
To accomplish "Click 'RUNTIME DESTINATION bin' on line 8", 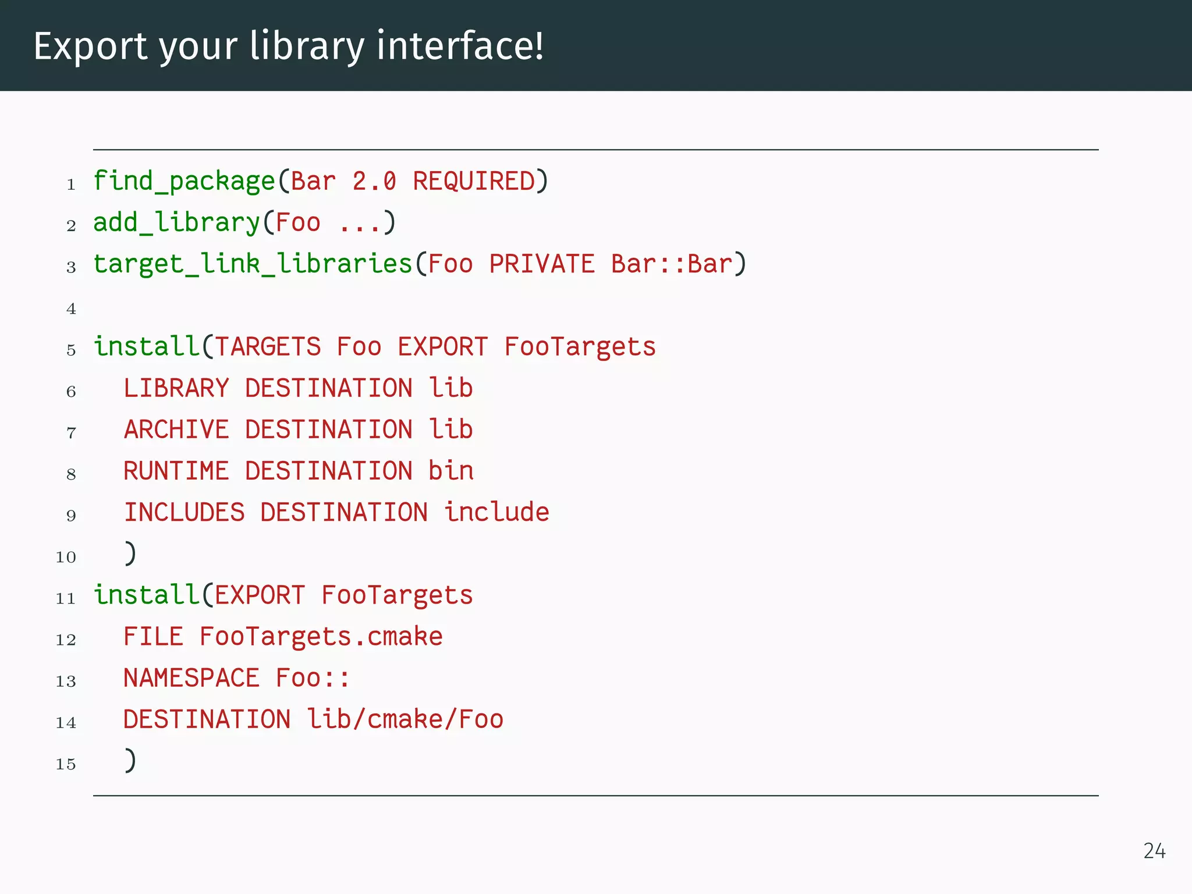I will click(299, 471).
